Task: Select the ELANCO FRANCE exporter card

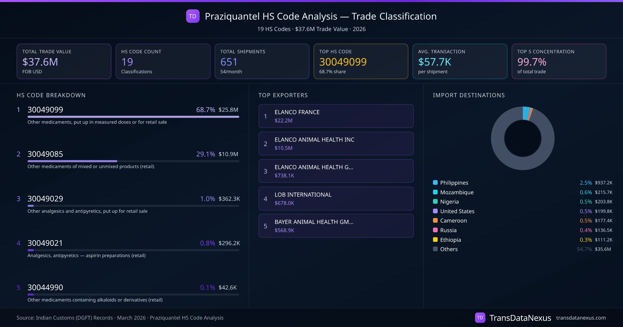Action: [x=336, y=116]
